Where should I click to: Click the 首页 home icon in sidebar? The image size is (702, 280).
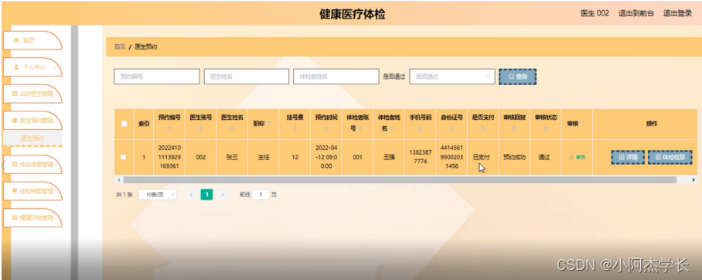point(16,40)
